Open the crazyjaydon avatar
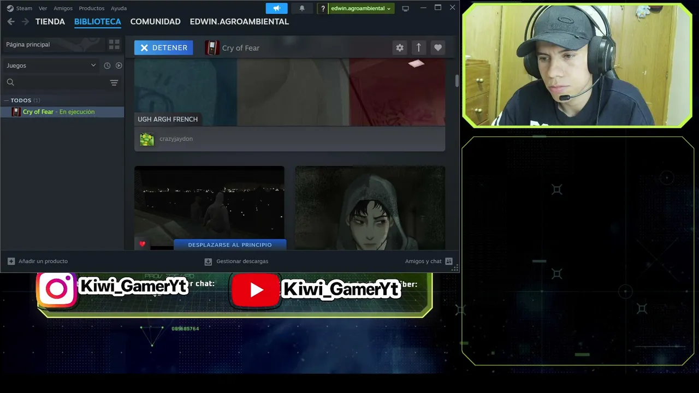The width and height of the screenshot is (699, 393). coord(147,139)
